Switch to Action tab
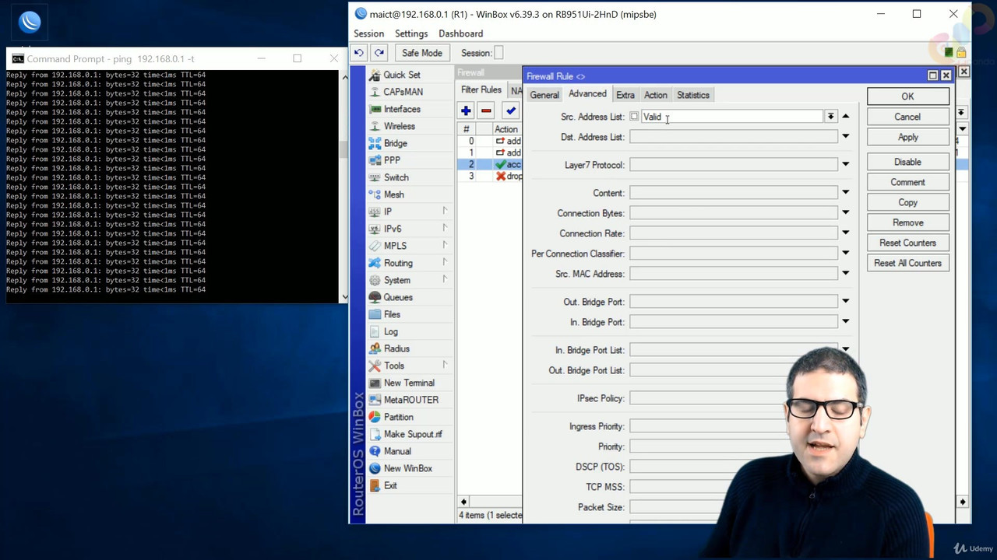The height and width of the screenshot is (560, 997). [655, 95]
